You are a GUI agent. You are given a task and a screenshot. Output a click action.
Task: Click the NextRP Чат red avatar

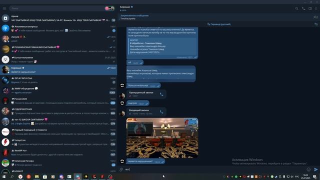(5, 152)
